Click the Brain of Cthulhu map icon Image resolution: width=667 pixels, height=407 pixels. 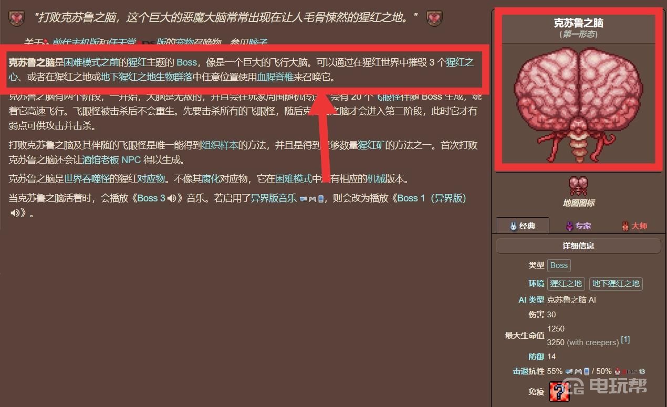pos(578,186)
